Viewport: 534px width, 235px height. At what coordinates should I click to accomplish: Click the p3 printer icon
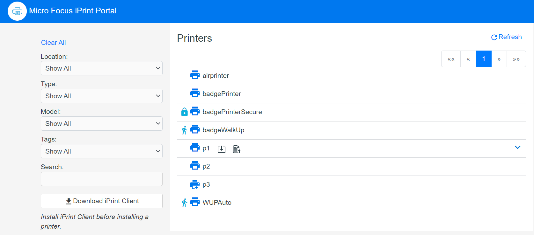(x=195, y=184)
